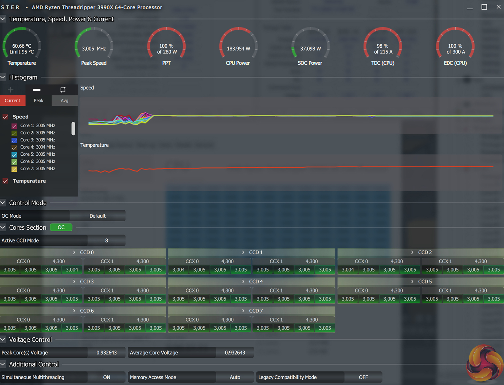Collapse the Voltage Control section
This screenshot has height=385, width=504.
[x=3, y=340]
